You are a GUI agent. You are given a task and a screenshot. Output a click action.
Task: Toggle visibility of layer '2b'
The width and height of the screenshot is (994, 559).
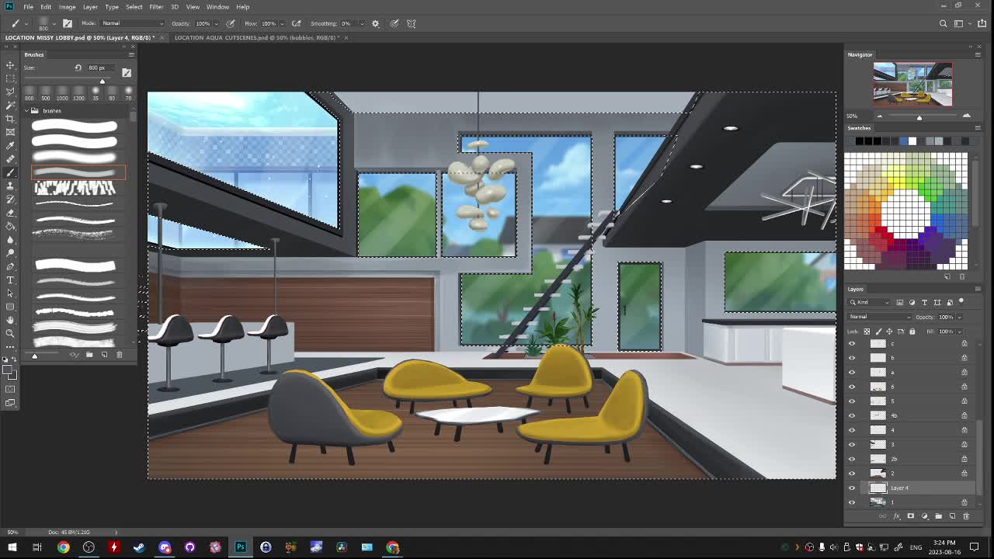[852, 459]
